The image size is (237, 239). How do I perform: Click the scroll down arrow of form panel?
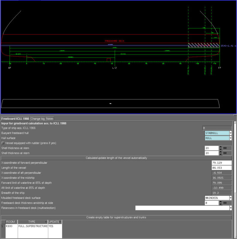(235, 238)
